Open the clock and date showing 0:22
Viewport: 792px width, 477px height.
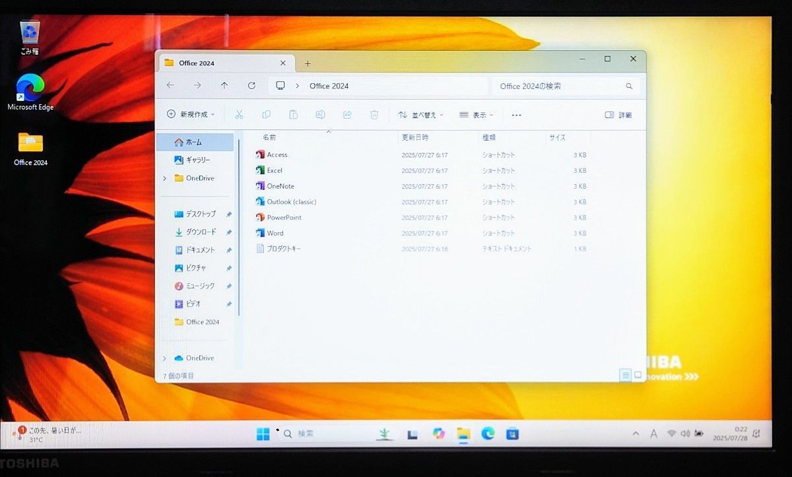[729, 433]
